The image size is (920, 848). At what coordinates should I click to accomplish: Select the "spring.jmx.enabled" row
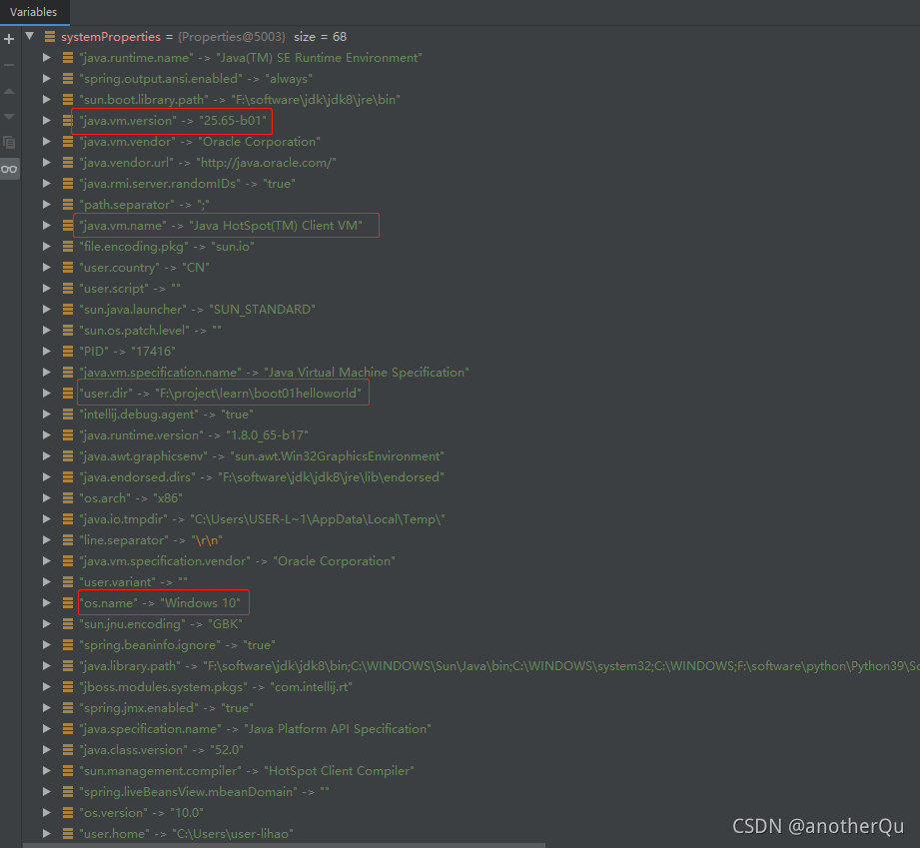167,708
